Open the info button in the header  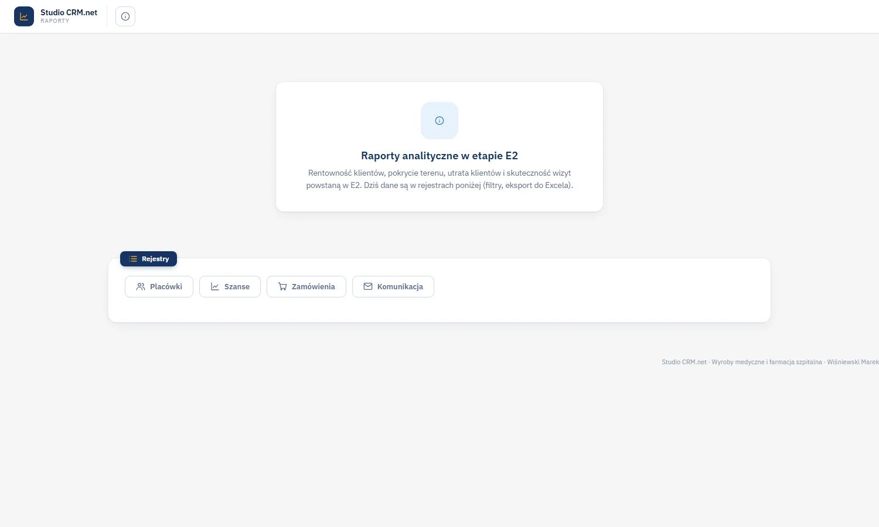[x=125, y=16]
